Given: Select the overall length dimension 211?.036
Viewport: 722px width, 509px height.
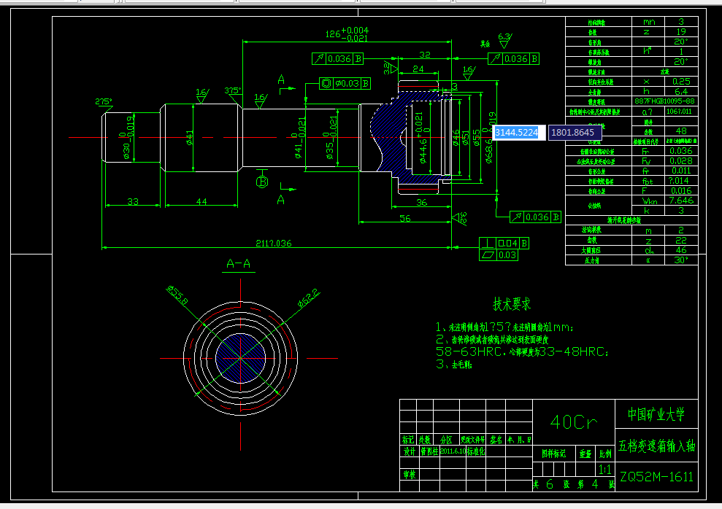Looking at the screenshot, I should [274, 244].
